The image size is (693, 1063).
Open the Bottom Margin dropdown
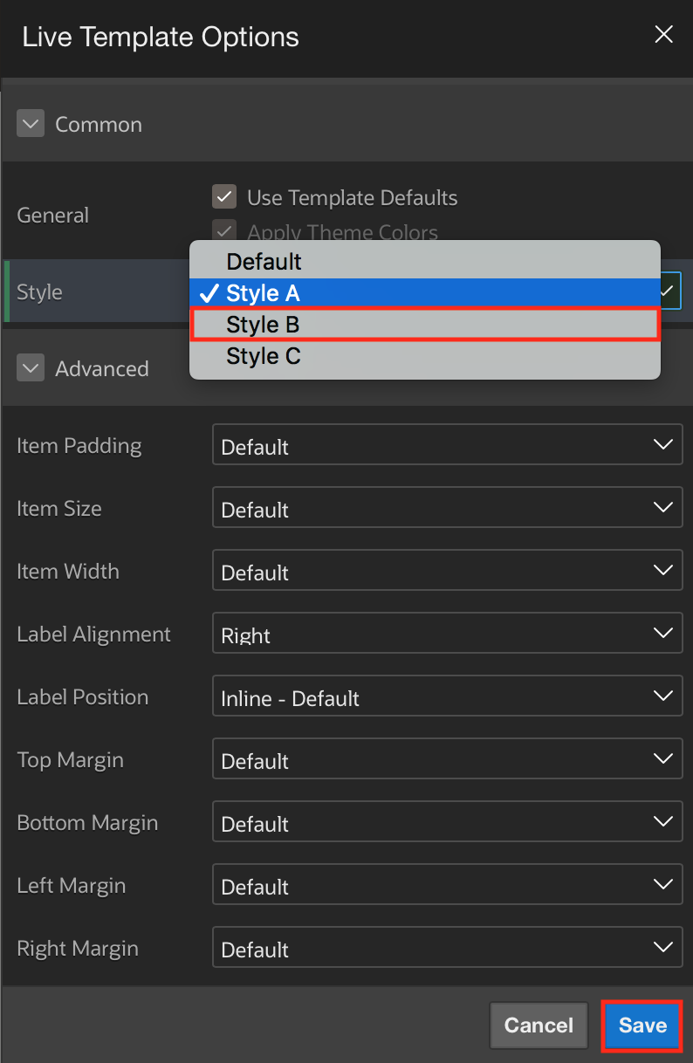tap(447, 823)
